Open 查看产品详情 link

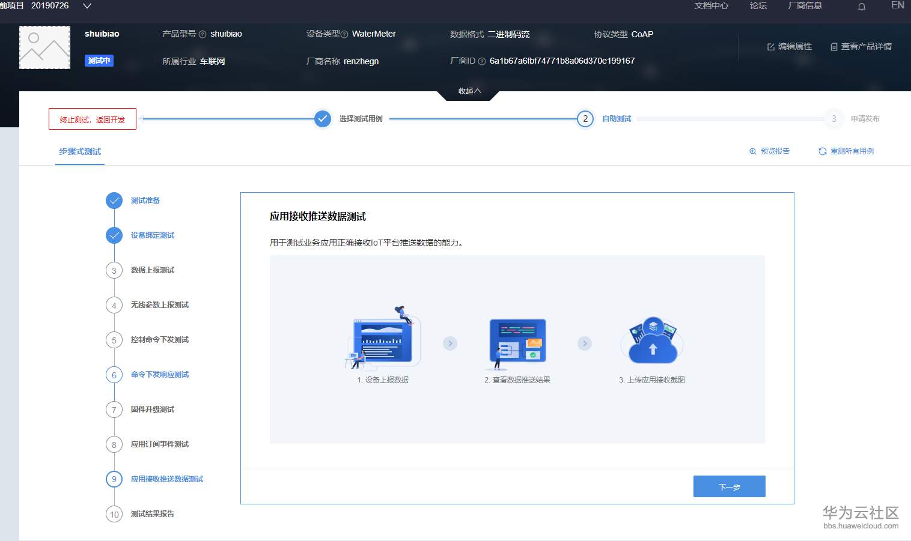click(x=861, y=47)
